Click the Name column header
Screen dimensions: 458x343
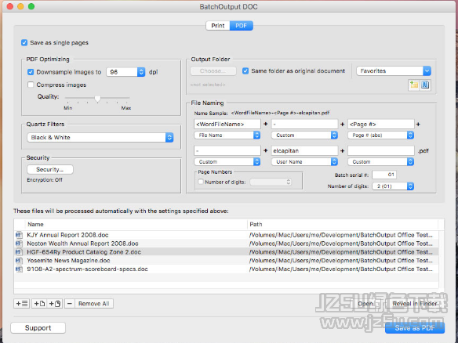click(136, 224)
